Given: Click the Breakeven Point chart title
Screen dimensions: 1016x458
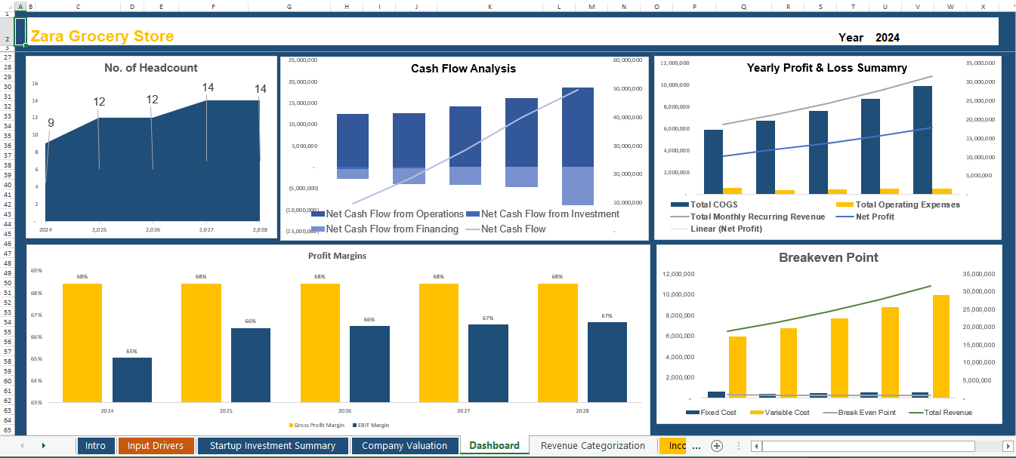Looking at the screenshot, I should tap(828, 257).
